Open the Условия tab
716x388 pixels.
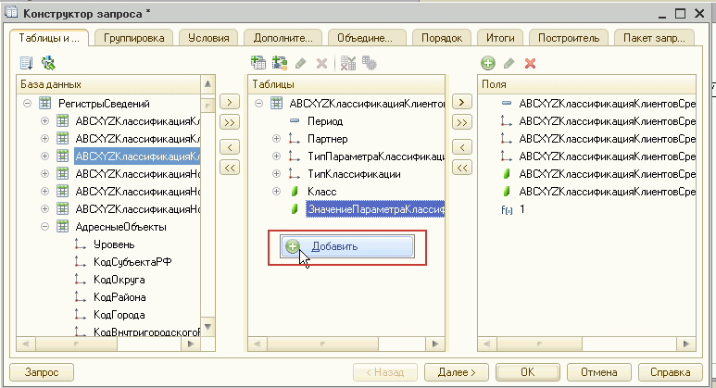[208, 38]
